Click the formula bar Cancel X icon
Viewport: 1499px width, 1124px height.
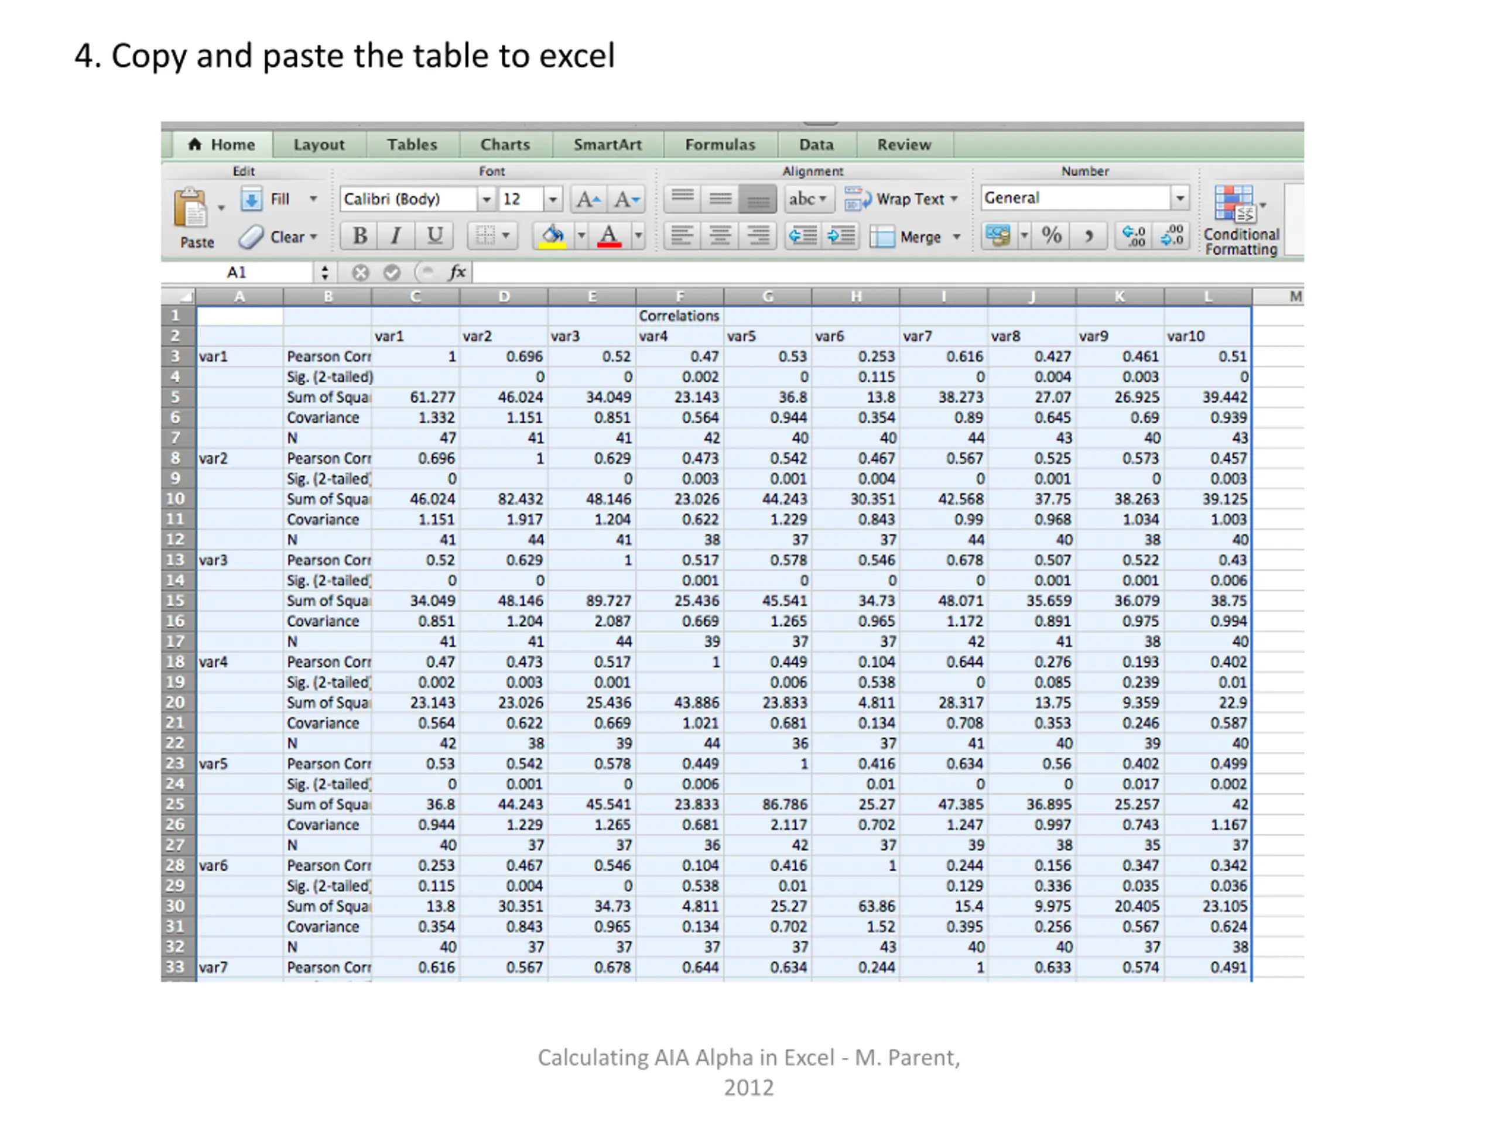(x=361, y=272)
